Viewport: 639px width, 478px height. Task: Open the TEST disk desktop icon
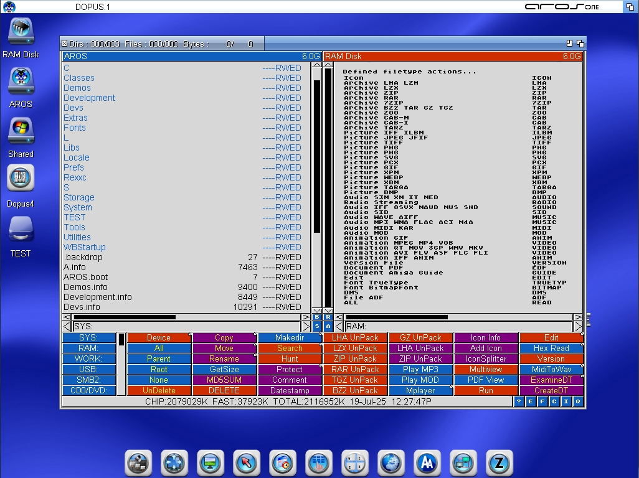pos(21,230)
